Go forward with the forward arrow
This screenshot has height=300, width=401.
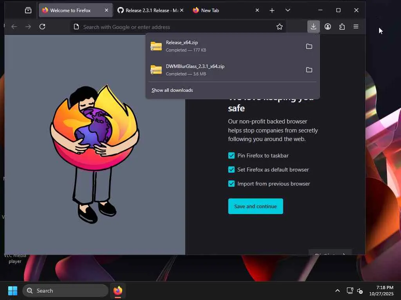pyautogui.click(x=28, y=27)
